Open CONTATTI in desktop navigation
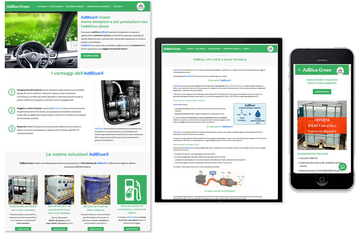The height and width of the screenshot is (234, 357). (x=118, y=6)
